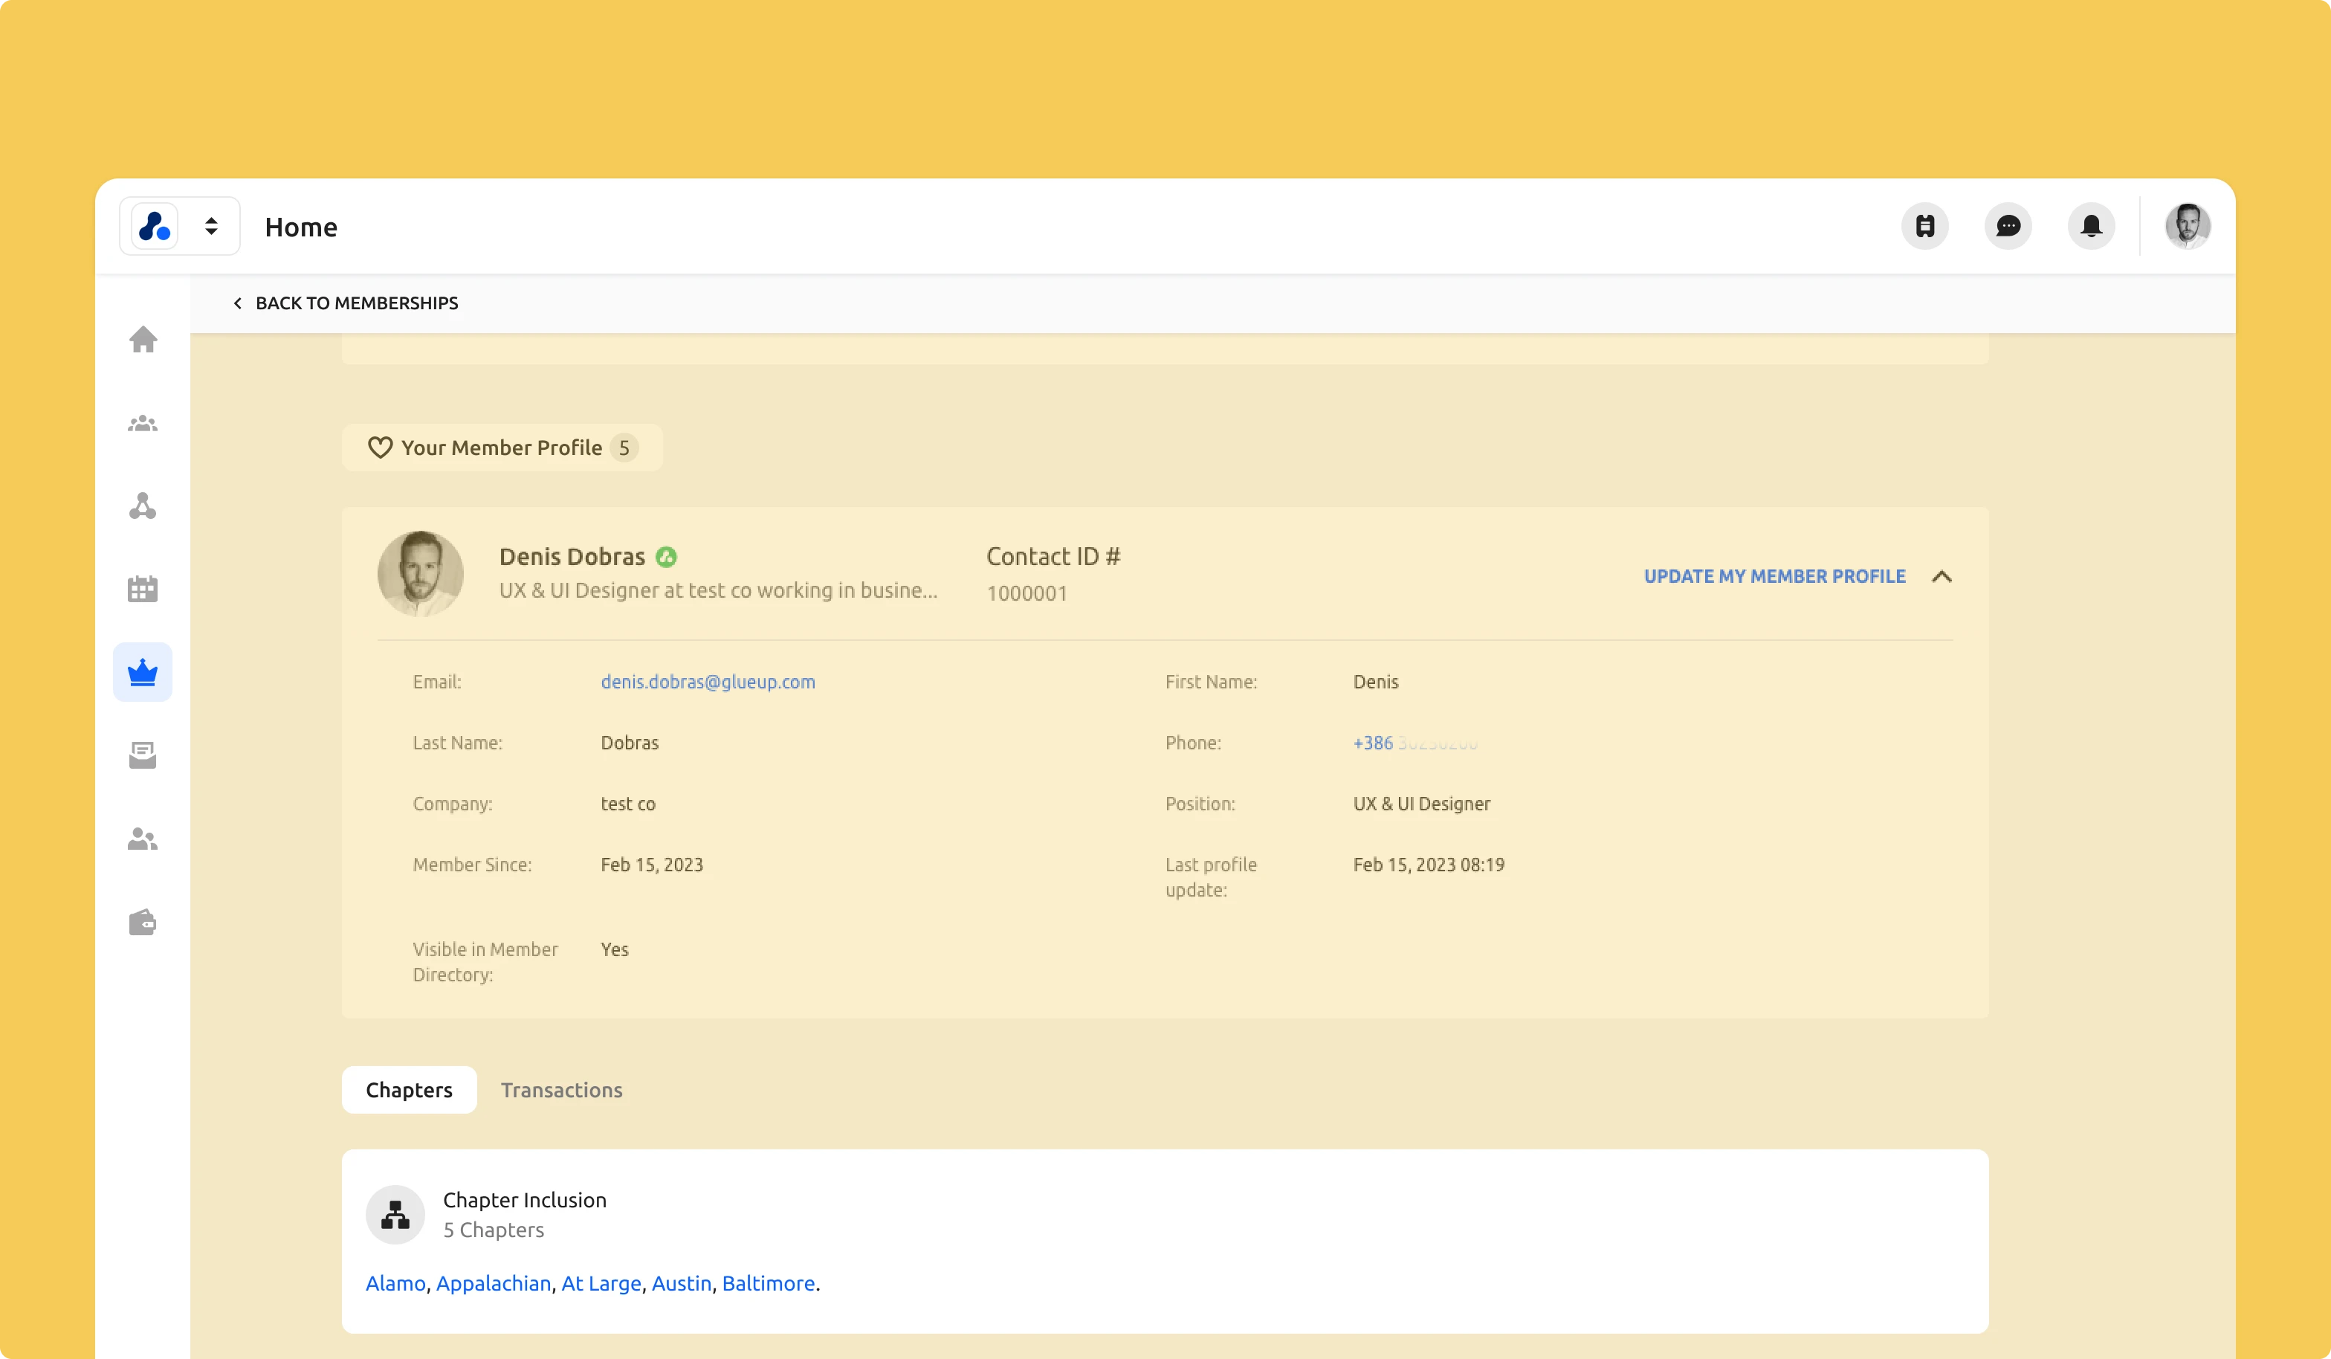Click the Denis Dobras name heading

coord(572,557)
